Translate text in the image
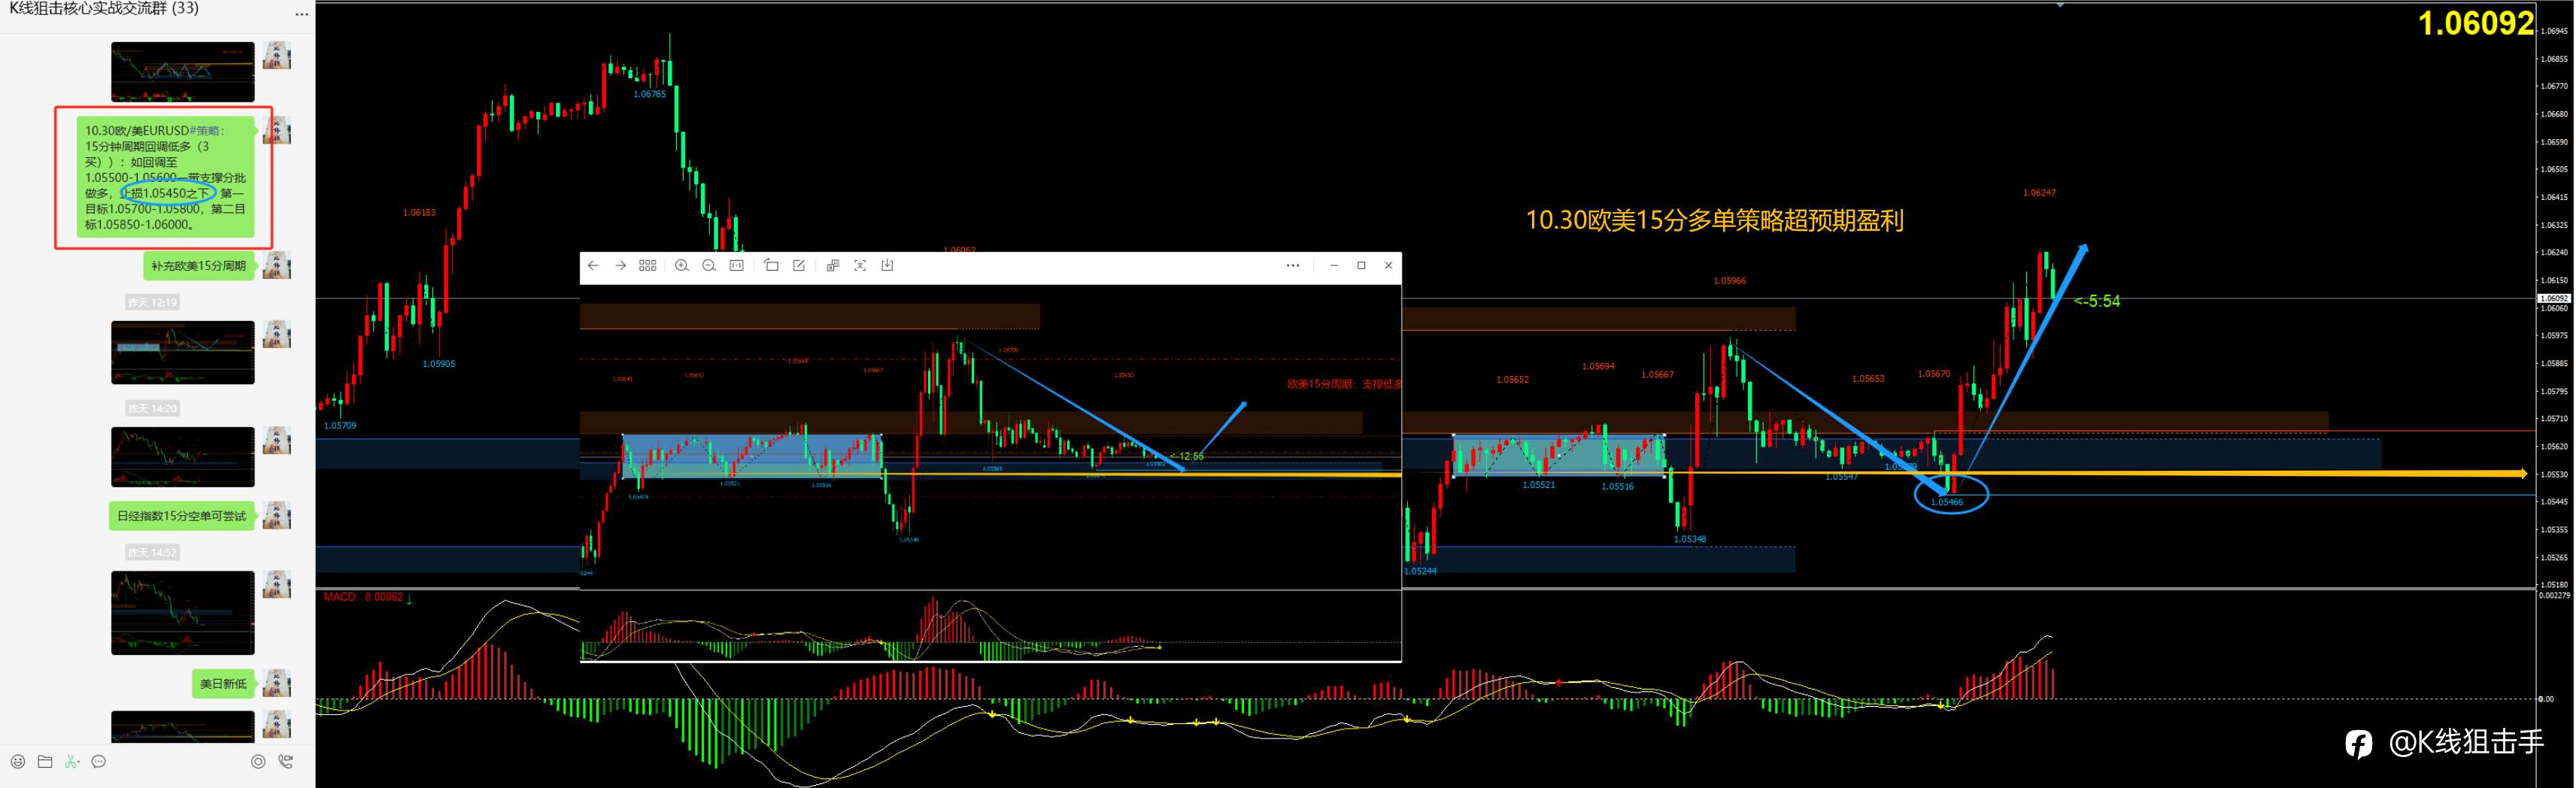 pyautogui.click(x=833, y=265)
